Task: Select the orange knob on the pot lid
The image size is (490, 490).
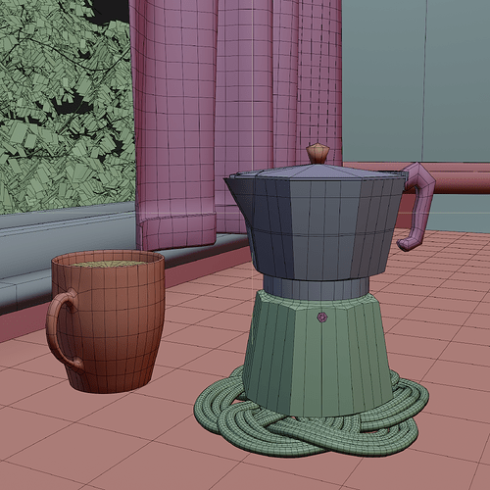Action: coord(318,153)
